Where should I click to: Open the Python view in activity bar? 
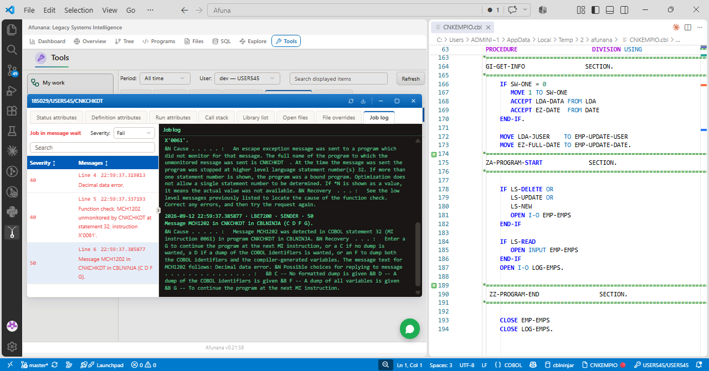12,211
